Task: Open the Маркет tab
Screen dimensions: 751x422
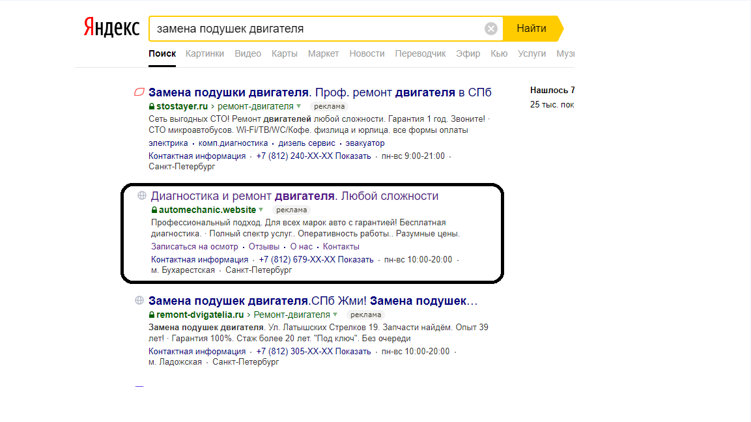Action: pyautogui.click(x=323, y=53)
